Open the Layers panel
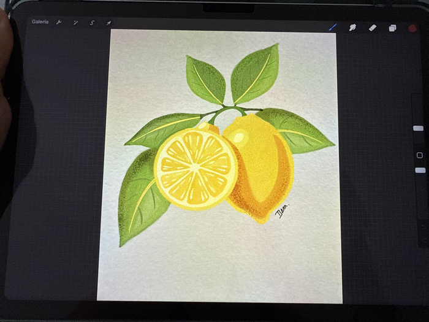This screenshot has height=322, width=429. pyautogui.click(x=393, y=28)
